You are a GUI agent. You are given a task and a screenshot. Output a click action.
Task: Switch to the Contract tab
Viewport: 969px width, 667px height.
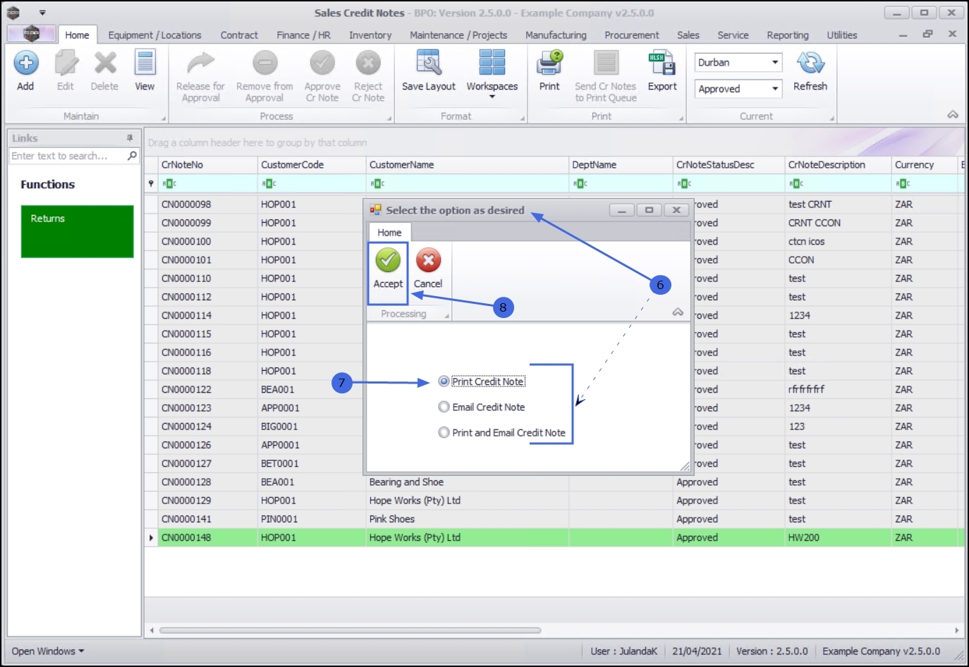click(239, 35)
